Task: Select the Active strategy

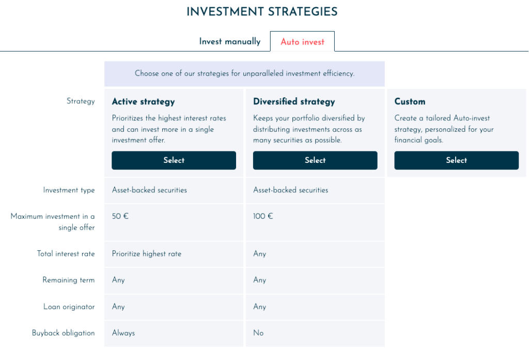Action: coord(174,160)
